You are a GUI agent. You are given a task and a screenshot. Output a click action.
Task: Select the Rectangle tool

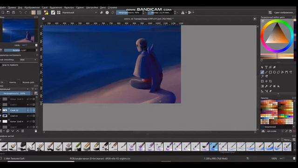pyautogui.click(x=270, y=72)
